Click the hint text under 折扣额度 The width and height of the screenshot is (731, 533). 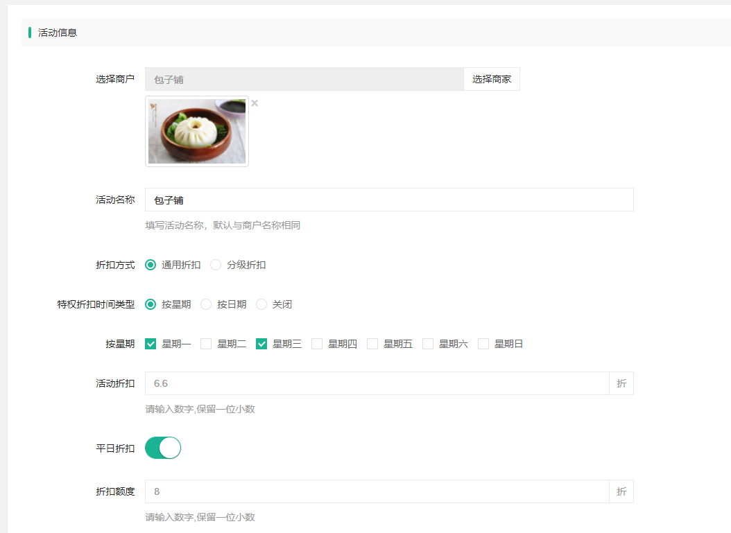pyautogui.click(x=200, y=517)
